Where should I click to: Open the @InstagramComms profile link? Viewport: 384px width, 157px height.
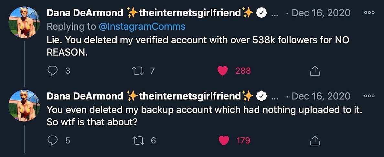pos(142,26)
